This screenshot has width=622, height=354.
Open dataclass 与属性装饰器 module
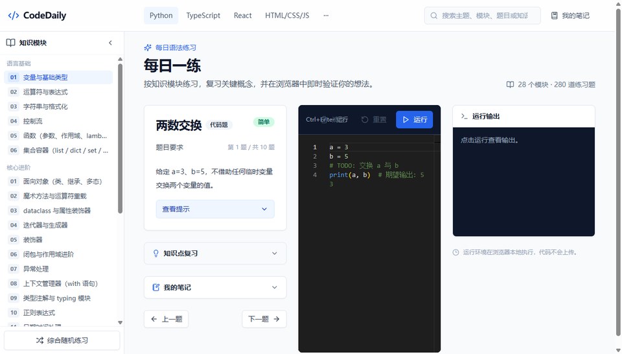[x=58, y=211]
